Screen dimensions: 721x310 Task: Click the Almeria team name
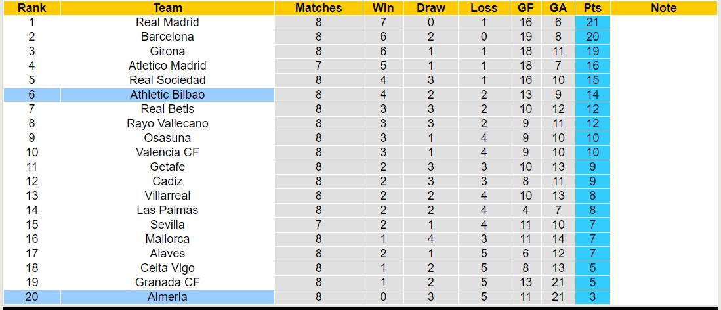[167, 297]
